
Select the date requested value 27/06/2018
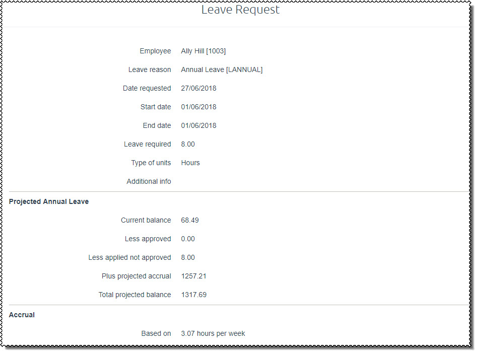click(x=198, y=88)
